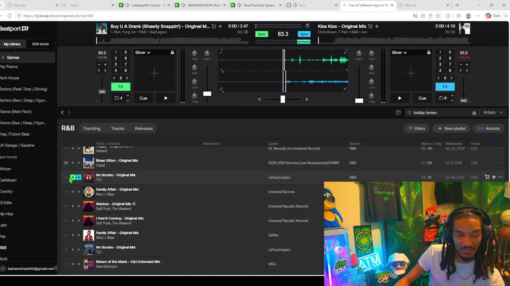Viewport: 510px width, 286px height.
Task: Adjust right channel volume fader
Action: pos(359,100)
